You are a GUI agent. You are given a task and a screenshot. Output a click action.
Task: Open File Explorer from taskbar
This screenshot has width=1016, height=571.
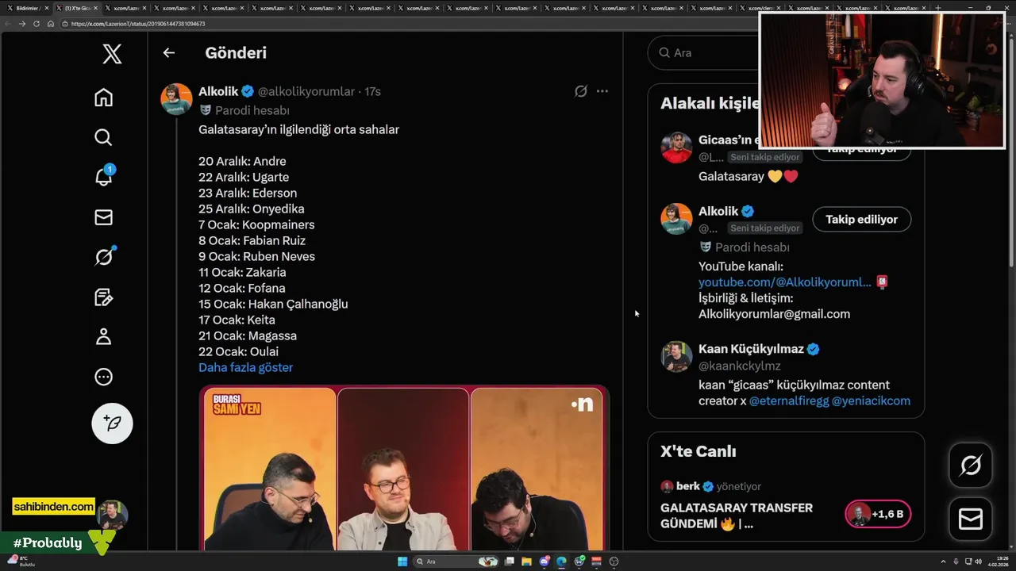tap(526, 561)
